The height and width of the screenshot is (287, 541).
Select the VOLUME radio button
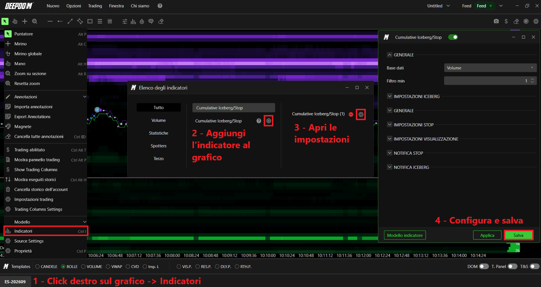tap(83, 267)
